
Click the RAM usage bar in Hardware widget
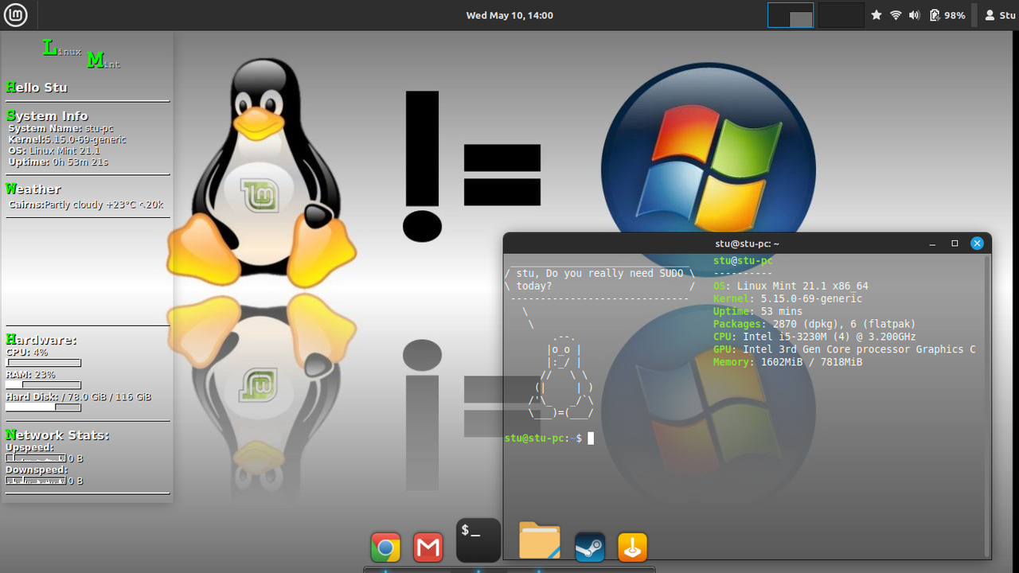[x=44, y=385]
